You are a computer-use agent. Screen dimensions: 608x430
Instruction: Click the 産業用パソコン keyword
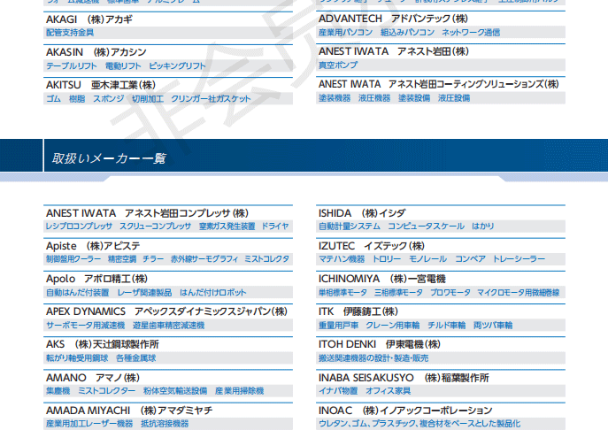[x=345, y=32]
